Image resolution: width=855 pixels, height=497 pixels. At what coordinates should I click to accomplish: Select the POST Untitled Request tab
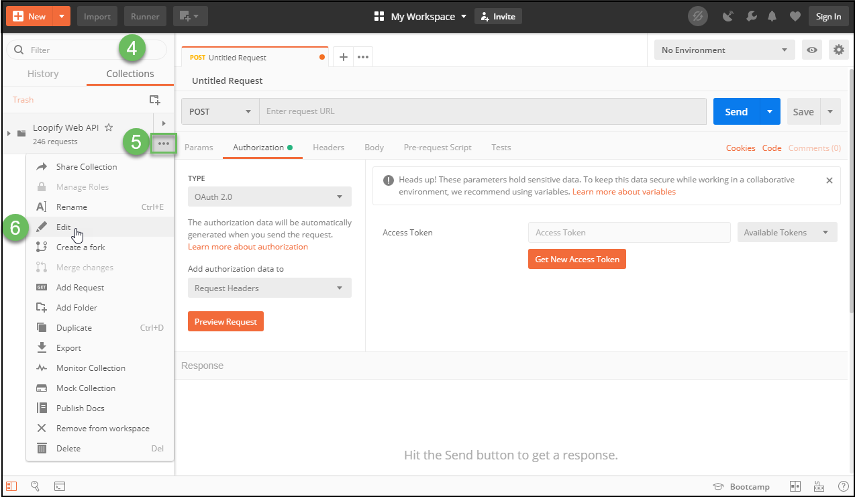255,58
